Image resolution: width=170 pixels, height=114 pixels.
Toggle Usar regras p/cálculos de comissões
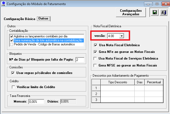coord(13,73)
